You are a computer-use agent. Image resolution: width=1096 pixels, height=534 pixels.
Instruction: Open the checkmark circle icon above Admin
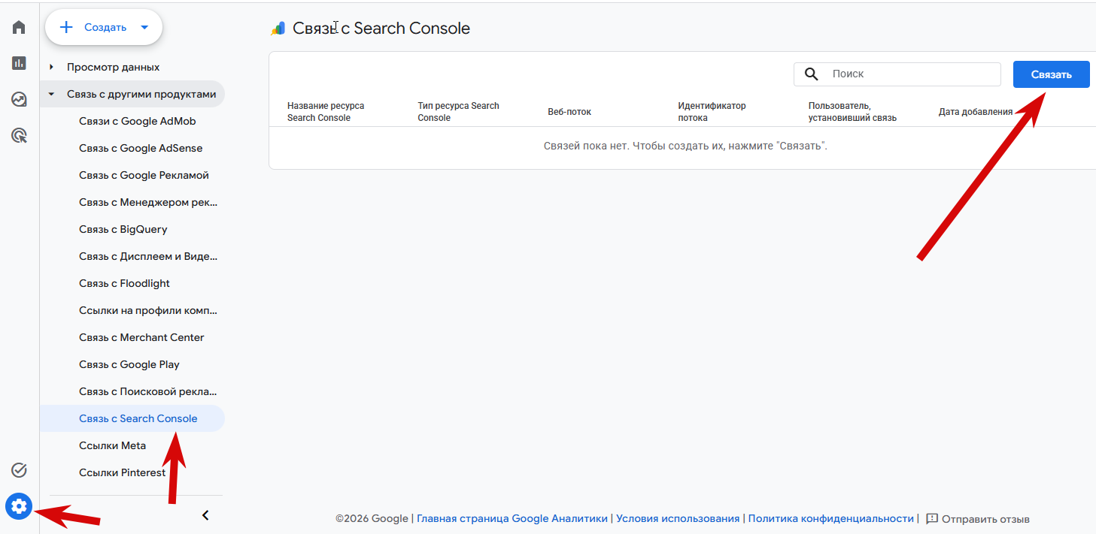tap(20, 470)
